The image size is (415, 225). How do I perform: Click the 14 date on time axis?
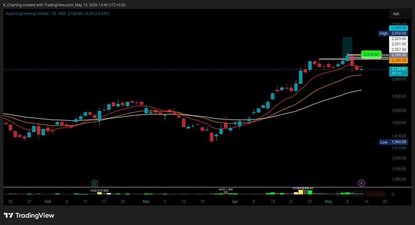(x=366, y=201)
